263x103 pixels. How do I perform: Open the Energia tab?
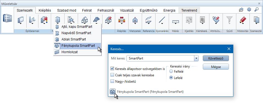[x=169, y=10]
